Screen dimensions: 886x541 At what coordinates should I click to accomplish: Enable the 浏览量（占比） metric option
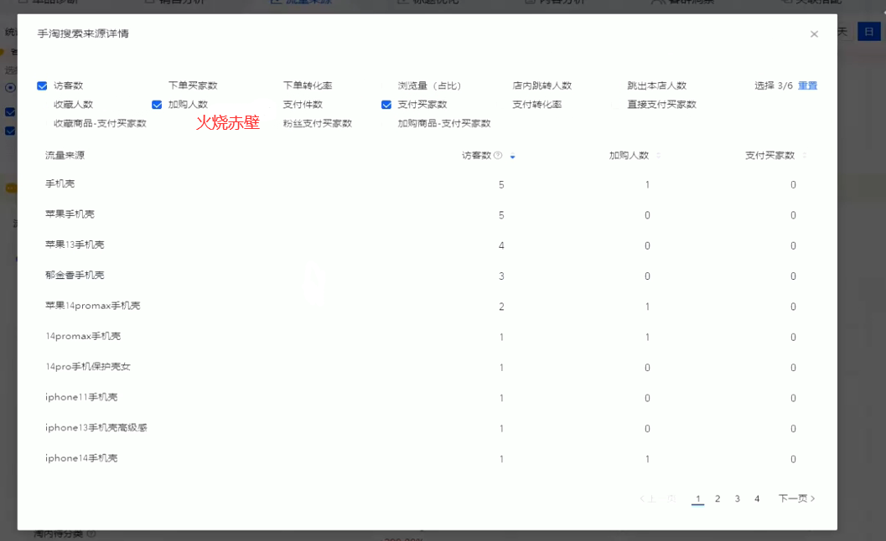429,85
